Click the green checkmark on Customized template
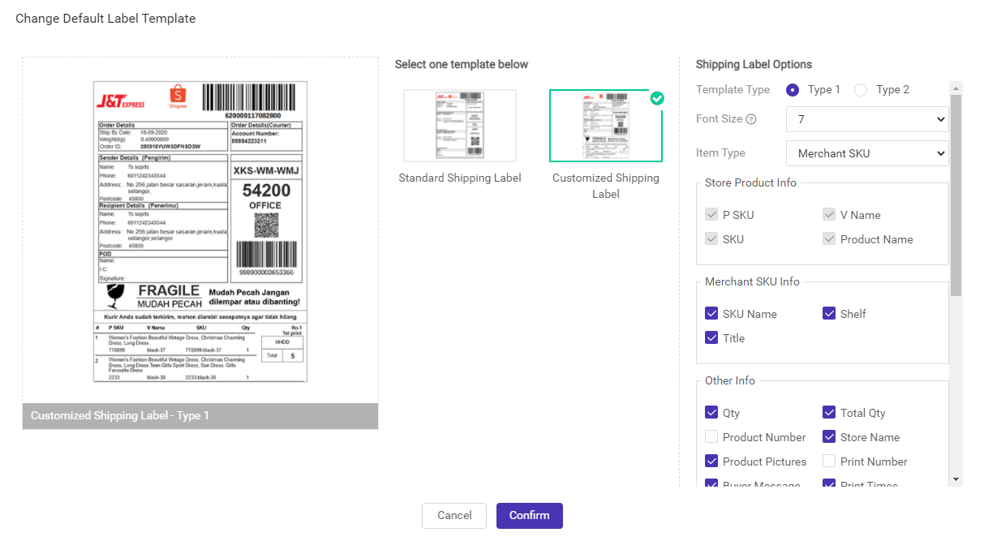Viewport: 984px width, 541px height. [x=657, y=98]
